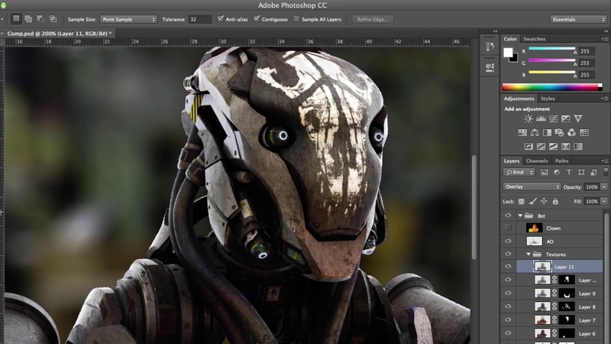This screenshot has height=344, width=611.
Task: Filter layers by type layers icon
Action: coord(569,172)
